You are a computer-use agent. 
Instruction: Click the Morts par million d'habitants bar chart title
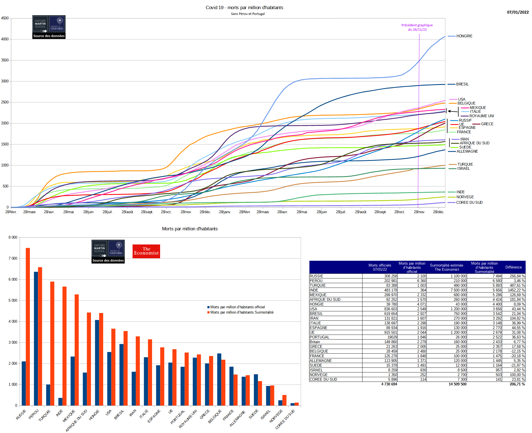190,229
